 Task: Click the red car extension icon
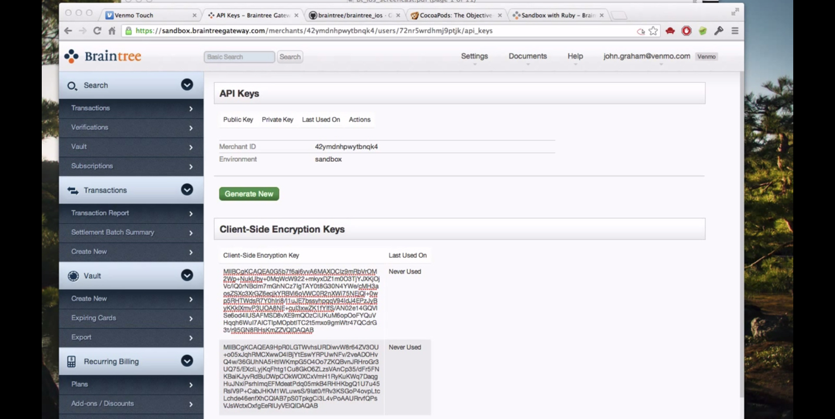[670, 31]
